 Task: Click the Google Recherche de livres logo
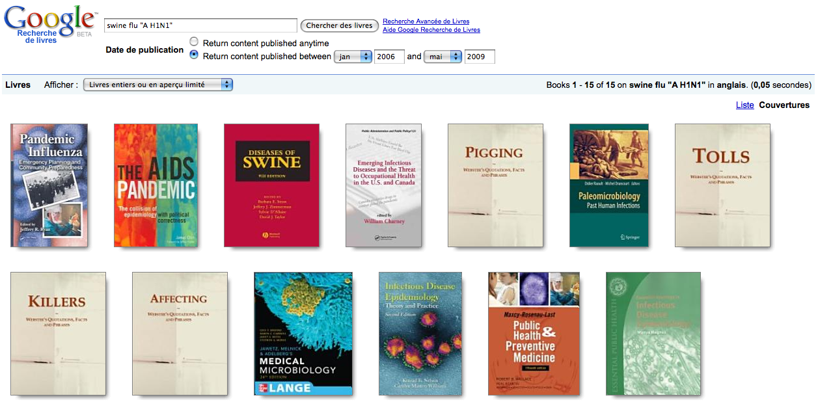[49, 25]
